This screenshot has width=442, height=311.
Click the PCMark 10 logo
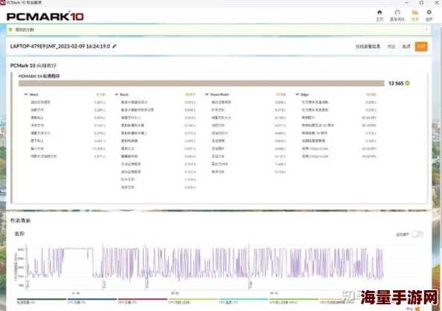point(45,16)
